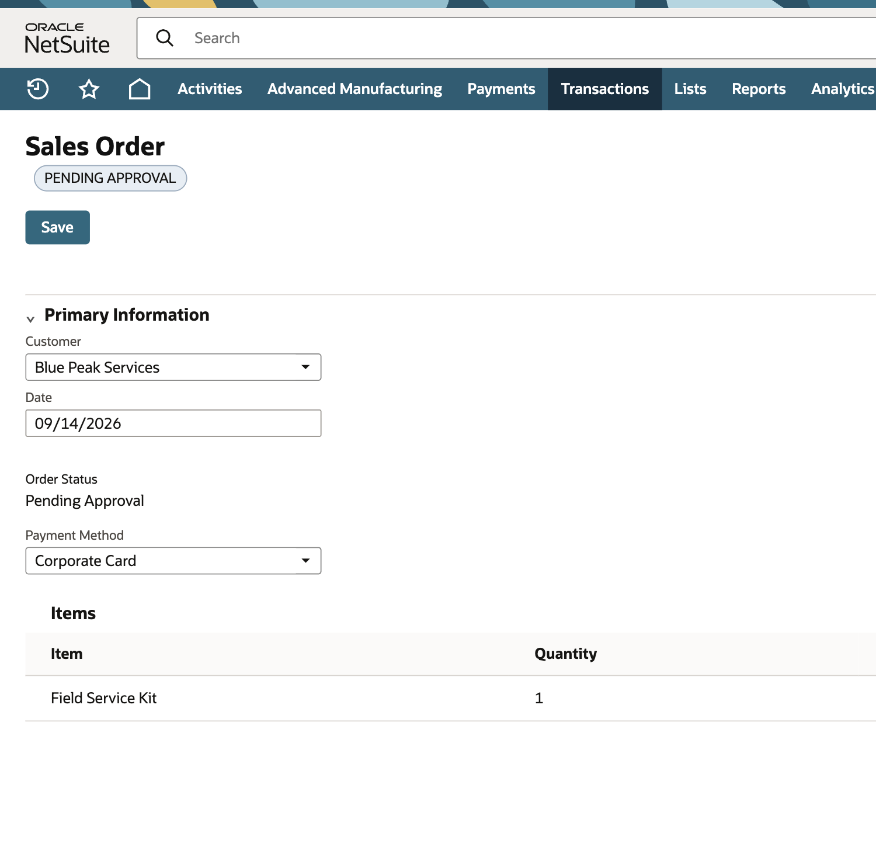Image resolution: width=876 pixels, height=847 pixels.
Task: Go to the Home dashboard icon
Action: click(140, 89)
